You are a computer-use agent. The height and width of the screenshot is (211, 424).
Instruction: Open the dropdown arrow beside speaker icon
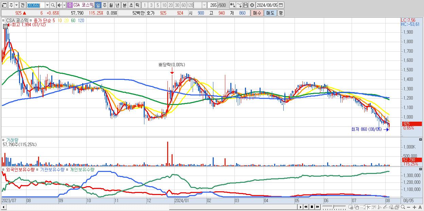pyautogui.click(x=64, y=5)
